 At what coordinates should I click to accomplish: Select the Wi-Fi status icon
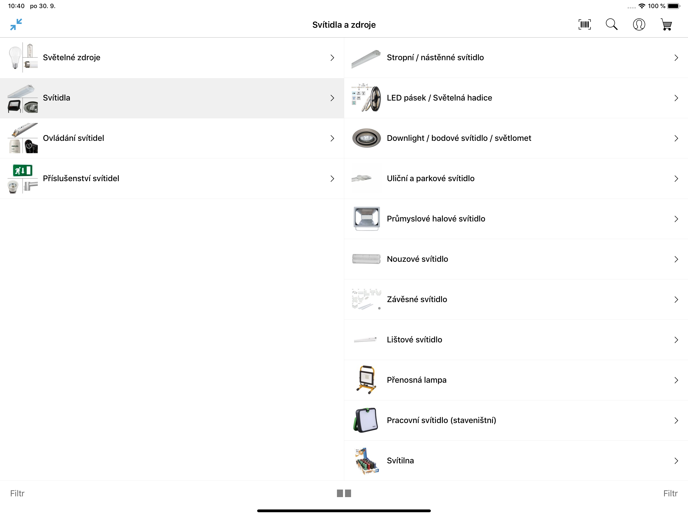click(642, 6)
